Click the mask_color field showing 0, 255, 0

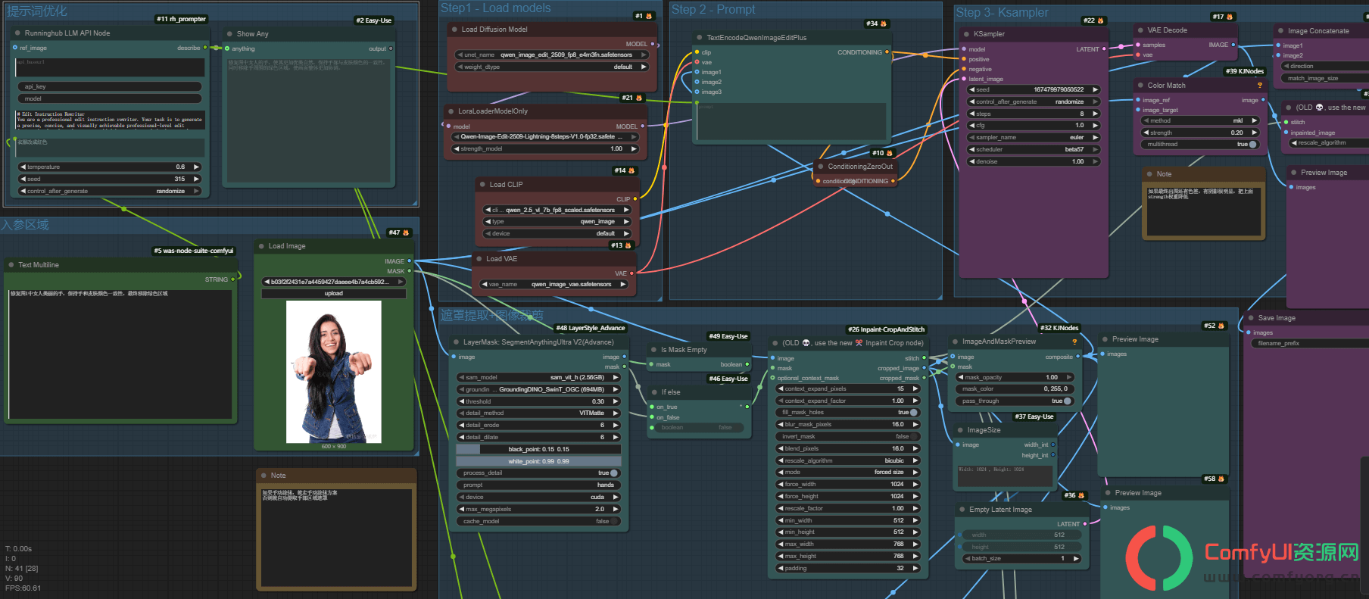1015,389
